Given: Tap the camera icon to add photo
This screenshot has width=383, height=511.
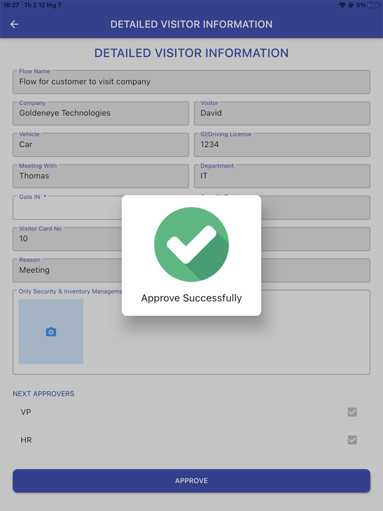Looking at the screenshot, I should tap(51, 332).
